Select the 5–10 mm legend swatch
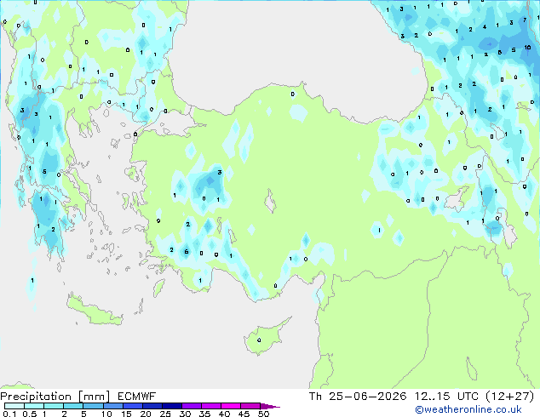This screenshot has width=540, height=417. coord(93,406)
